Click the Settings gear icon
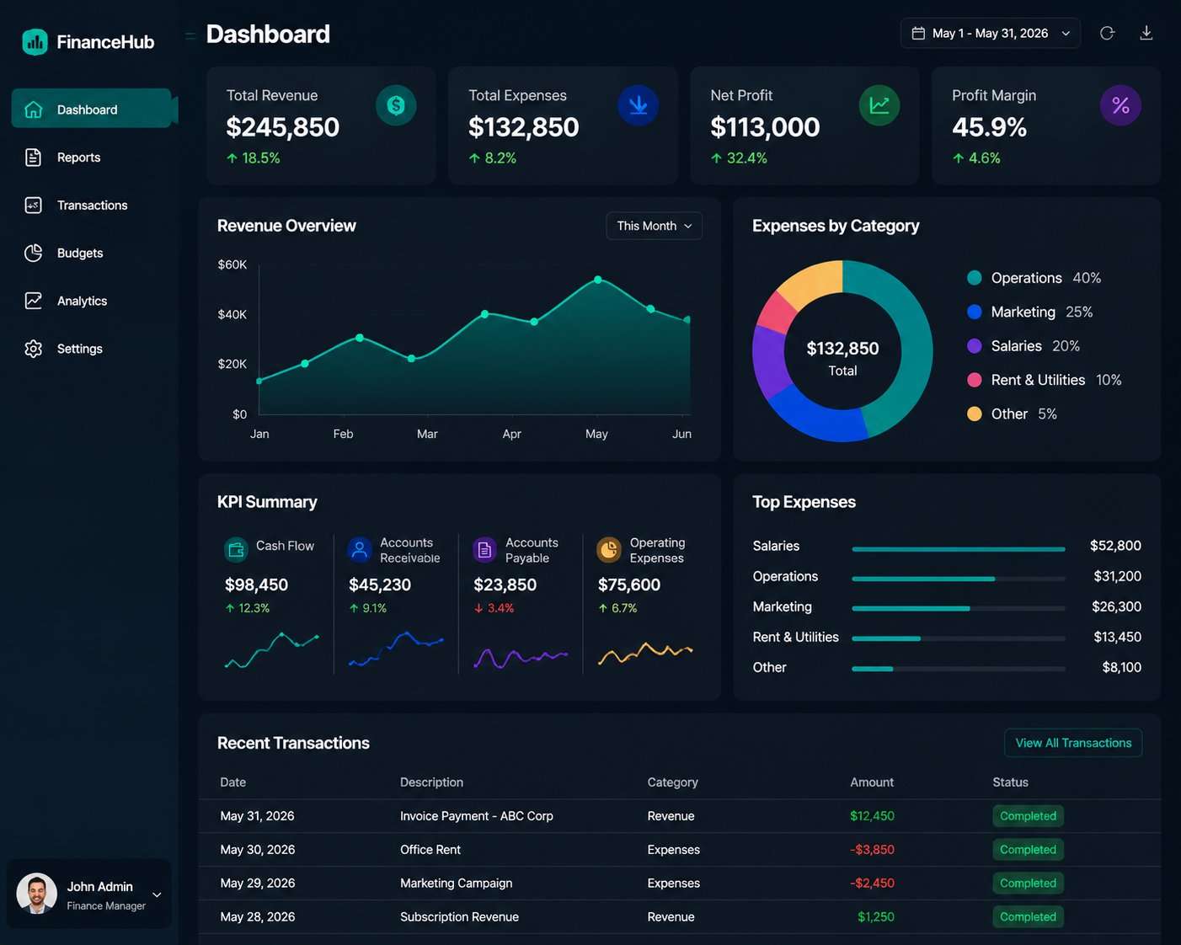The width and height of the screenshot is (1181, 945). click(x=34, y=349)
